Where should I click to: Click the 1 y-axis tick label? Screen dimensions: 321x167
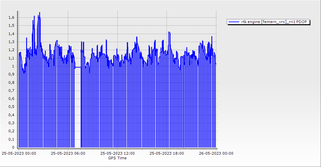click(x=13, y=66)
